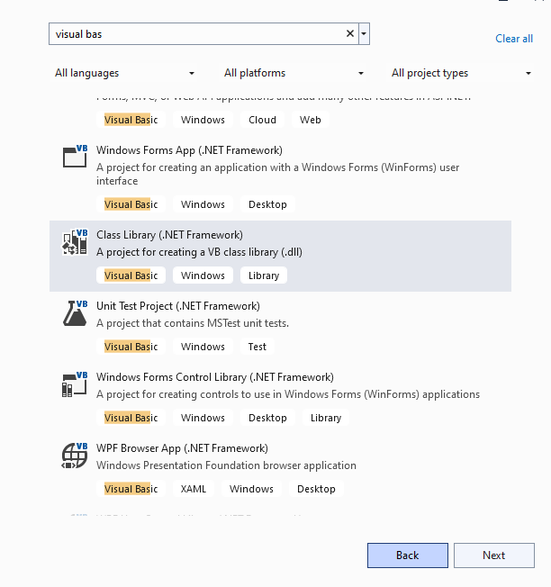
Task: Click 'A project for creating a VB class library (.dll)' text
Action: coord(199,252)
